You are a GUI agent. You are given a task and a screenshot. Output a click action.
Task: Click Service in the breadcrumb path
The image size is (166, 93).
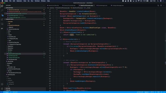point(52,8)
